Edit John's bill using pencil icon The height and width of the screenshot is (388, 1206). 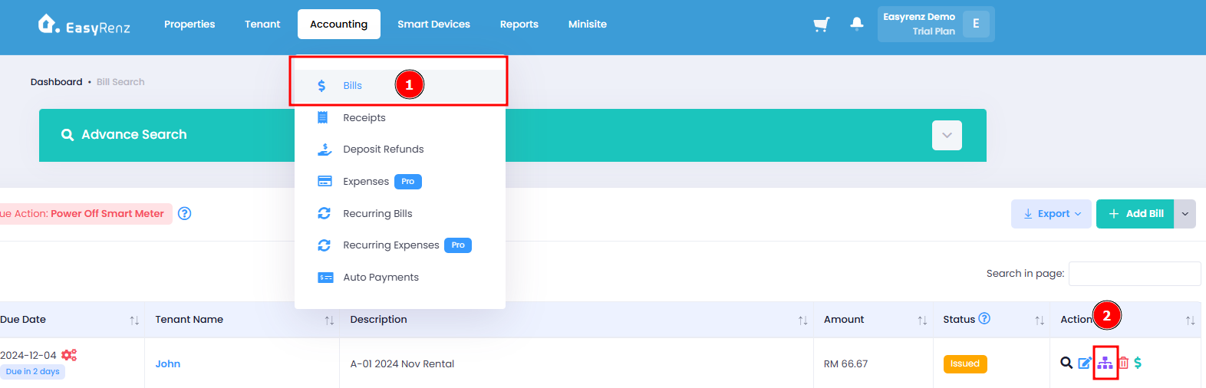coord(1085,363)
